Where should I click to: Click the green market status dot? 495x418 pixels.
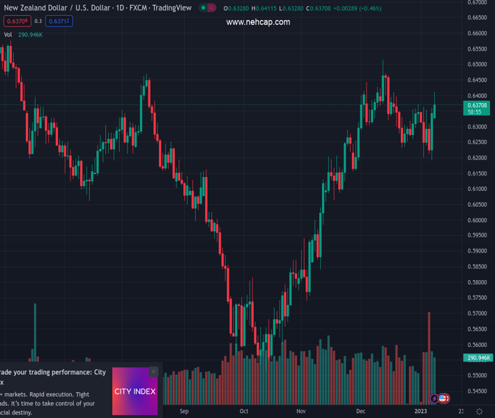pos(203,8)
